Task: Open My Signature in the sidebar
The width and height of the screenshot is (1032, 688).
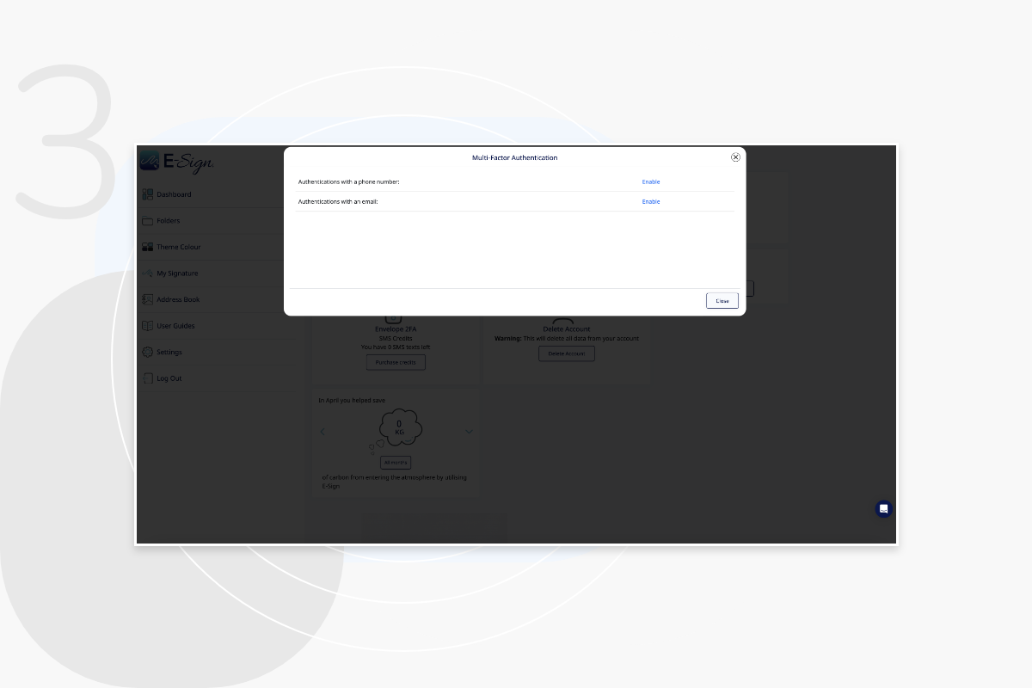Action: [x=177, y=273]
